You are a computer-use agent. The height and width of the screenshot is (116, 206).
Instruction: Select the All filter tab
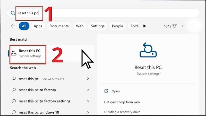tap(24, 26)
